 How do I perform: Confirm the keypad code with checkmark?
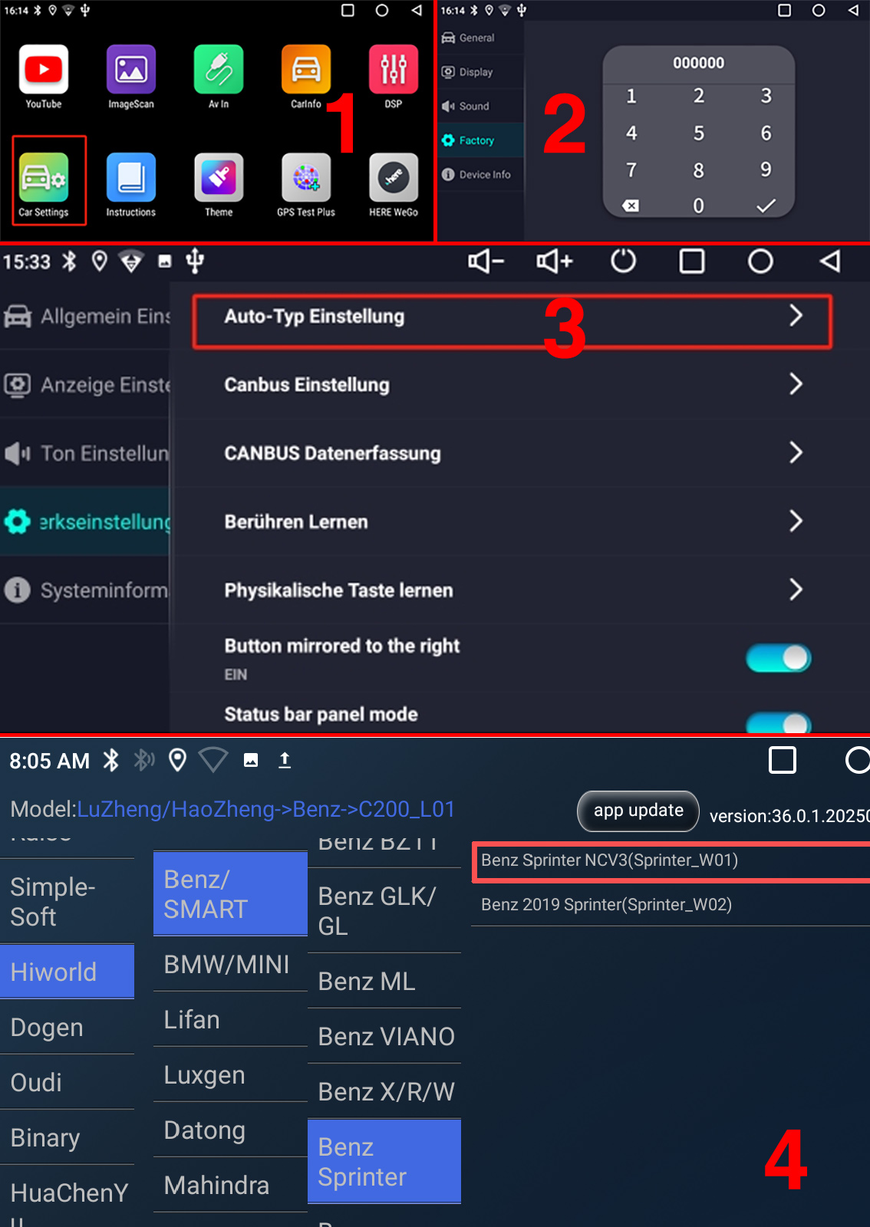point(766,206)
